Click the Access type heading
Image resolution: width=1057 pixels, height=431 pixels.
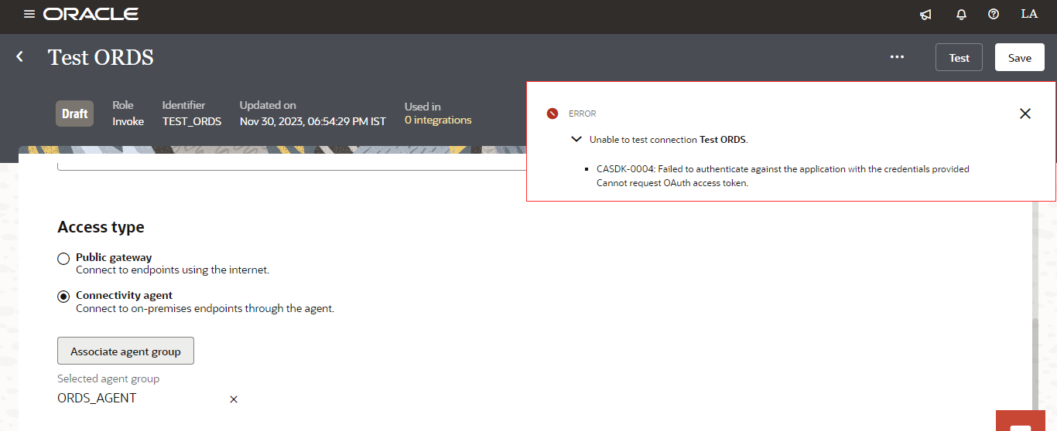pyautogui.click(x=101, y=227)
